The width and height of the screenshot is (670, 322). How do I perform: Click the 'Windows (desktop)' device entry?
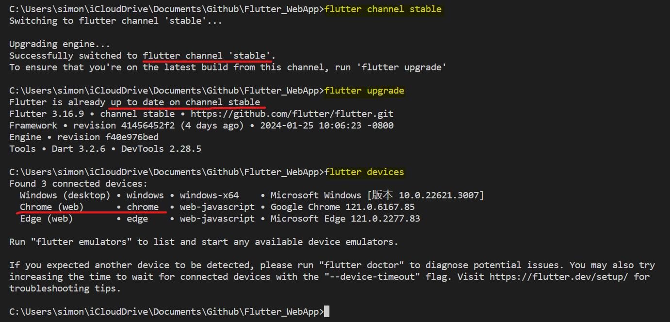pyautogui.click(x=65, y=195)
